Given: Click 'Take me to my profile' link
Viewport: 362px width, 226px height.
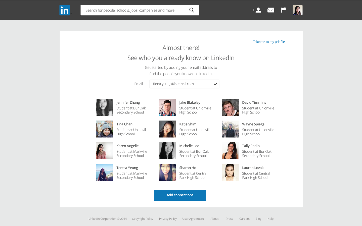Looking at the screenshot, I should point(269,42).
